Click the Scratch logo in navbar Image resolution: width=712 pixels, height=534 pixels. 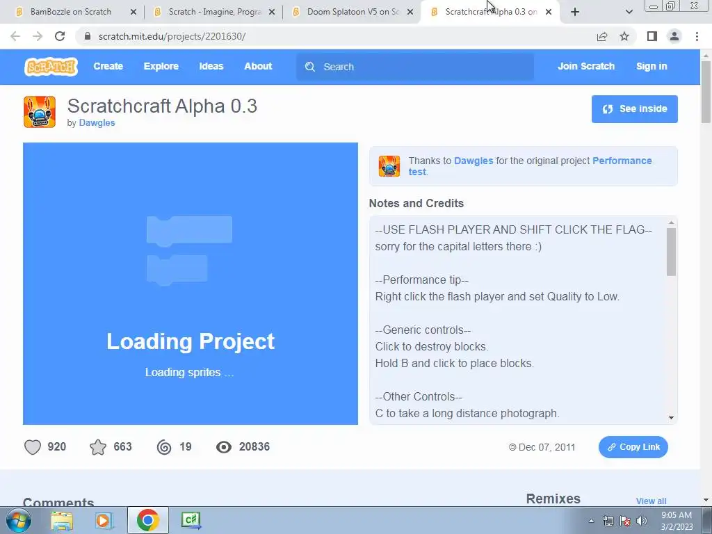point(51,67)
